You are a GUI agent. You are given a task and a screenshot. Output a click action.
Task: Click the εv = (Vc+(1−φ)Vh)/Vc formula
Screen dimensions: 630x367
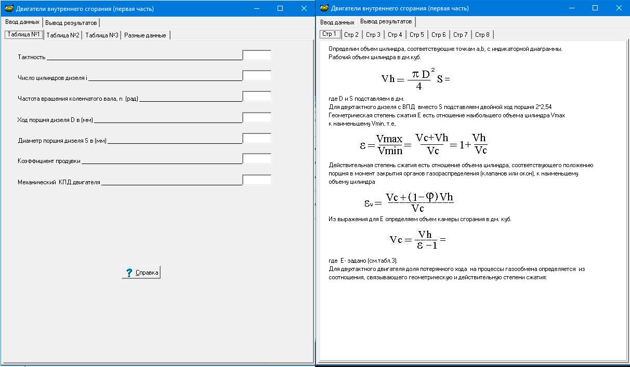pyautogui.click(x=409, y=202)
